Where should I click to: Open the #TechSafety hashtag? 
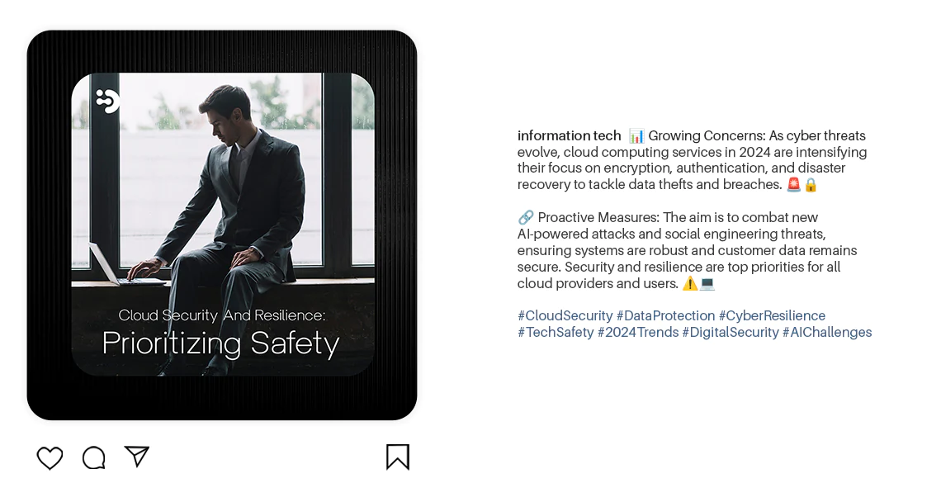tap(556, 332)
